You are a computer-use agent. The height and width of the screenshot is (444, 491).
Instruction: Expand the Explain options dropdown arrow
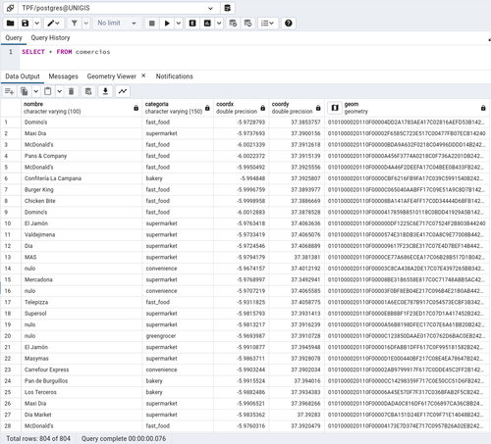(219, 24)
